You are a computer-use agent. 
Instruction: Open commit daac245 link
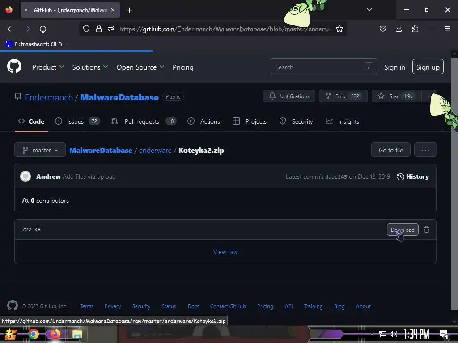point(336,177)
